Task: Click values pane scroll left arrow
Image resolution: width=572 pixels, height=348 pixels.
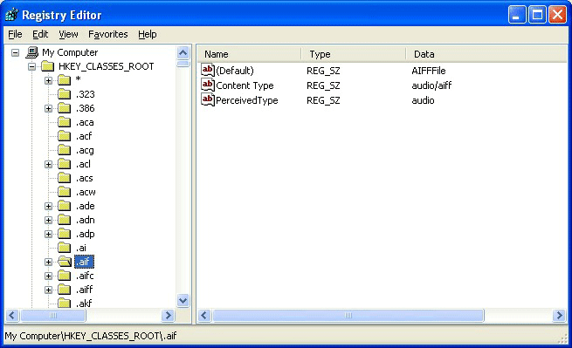Action: click(x=204, y=315)
